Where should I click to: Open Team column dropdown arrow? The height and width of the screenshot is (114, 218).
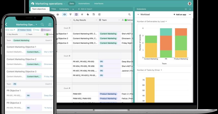coord(119,20)
